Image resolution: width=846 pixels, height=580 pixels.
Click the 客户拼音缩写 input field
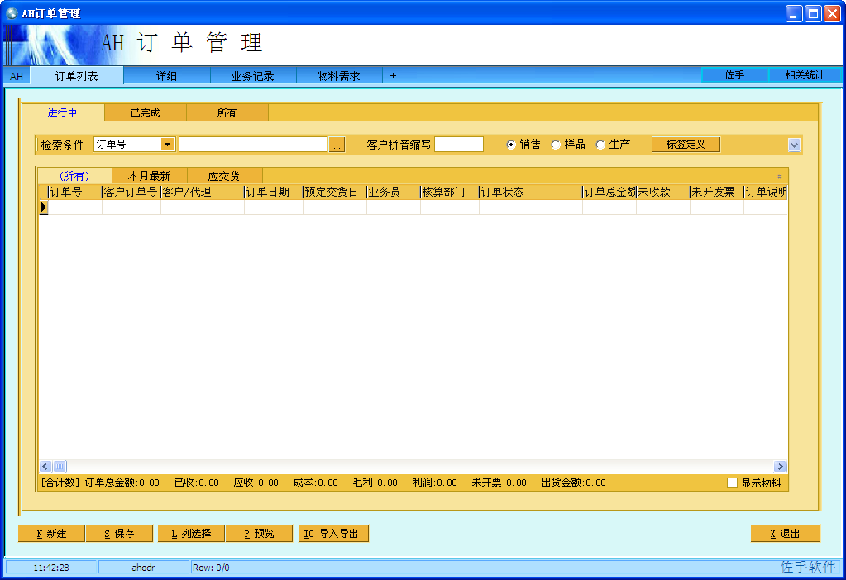(459, 145)
